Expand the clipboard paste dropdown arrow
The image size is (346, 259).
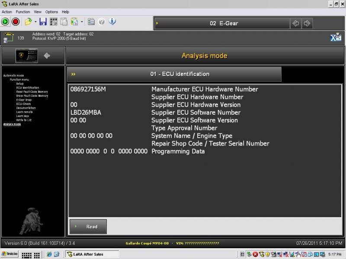click(x=82, y=22)
